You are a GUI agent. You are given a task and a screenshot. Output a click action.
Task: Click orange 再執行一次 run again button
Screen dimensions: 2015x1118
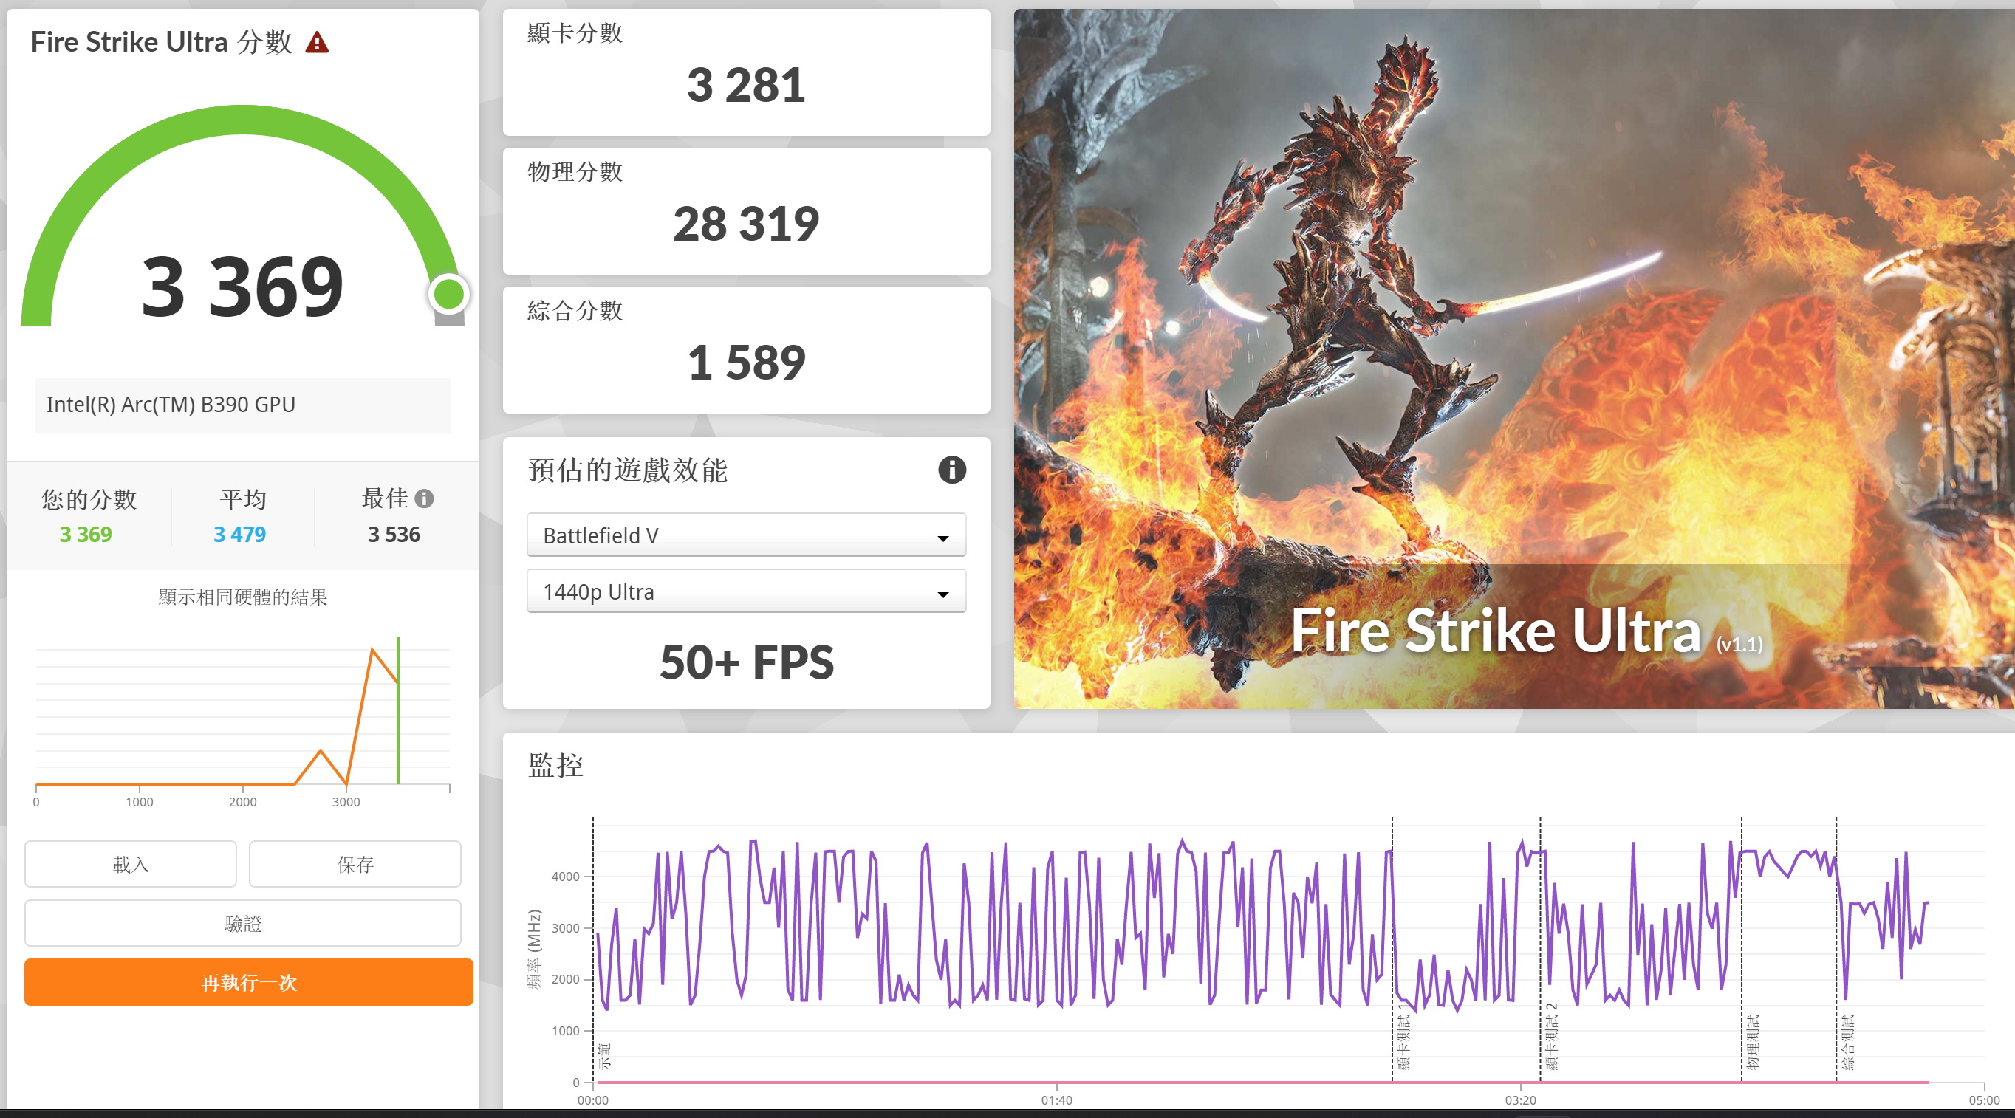[x=249, y=982]
